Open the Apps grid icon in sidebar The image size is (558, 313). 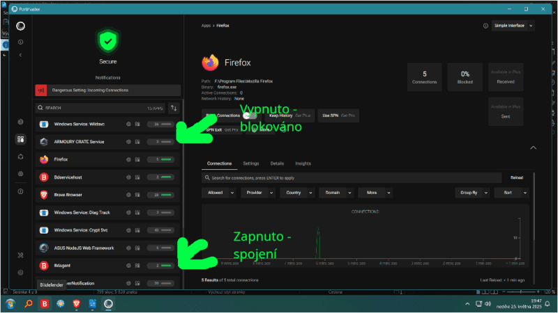[21, 139]
